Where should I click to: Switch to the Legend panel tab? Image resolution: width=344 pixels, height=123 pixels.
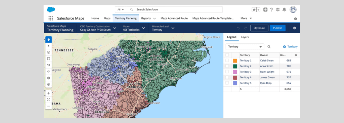point(232,37)
